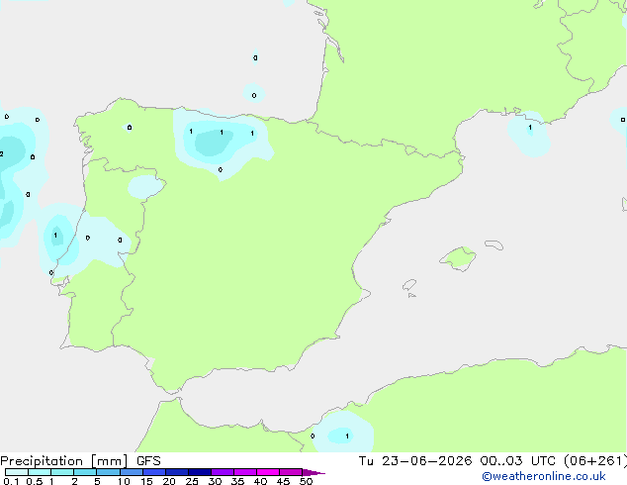Select the 15–20 mm legend swatch

click(154, 472)
